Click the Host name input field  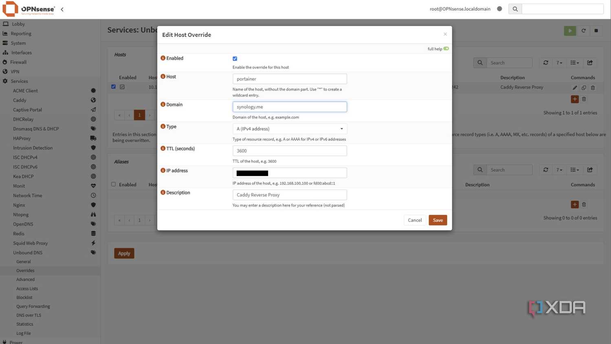pyautogui.click(x=290, y=79)
